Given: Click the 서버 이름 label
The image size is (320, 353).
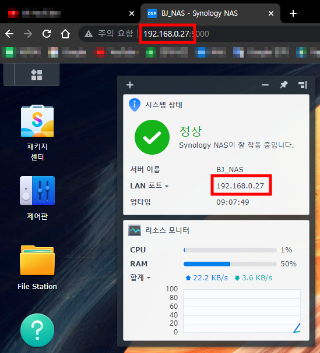Looking at the screenshot, I should [145, 169].
